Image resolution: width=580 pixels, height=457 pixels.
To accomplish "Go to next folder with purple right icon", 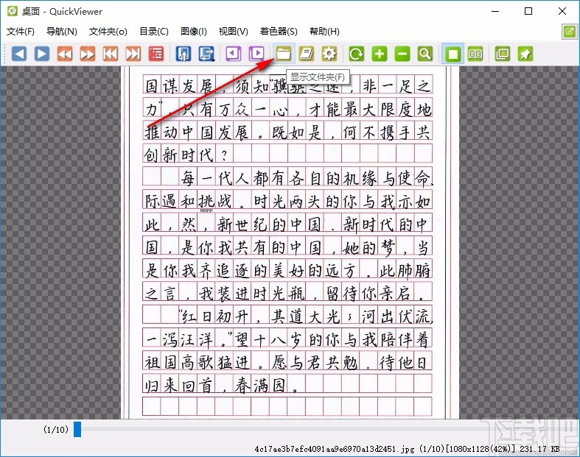I will 256,54.
